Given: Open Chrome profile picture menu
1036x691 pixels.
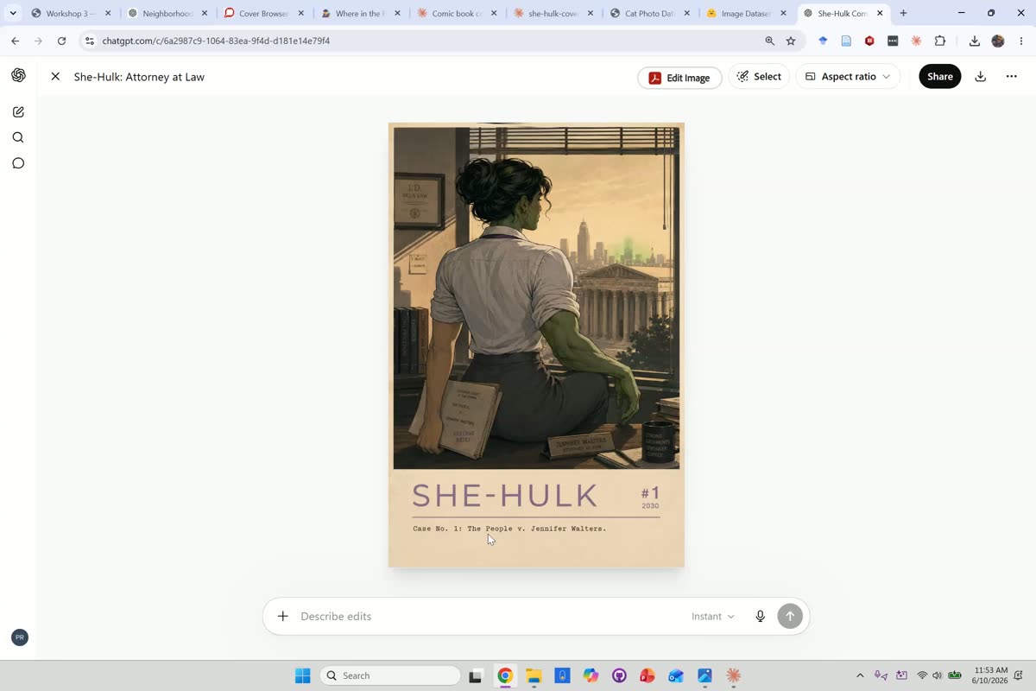Looking at the screenshot, I should pos(998,41).
